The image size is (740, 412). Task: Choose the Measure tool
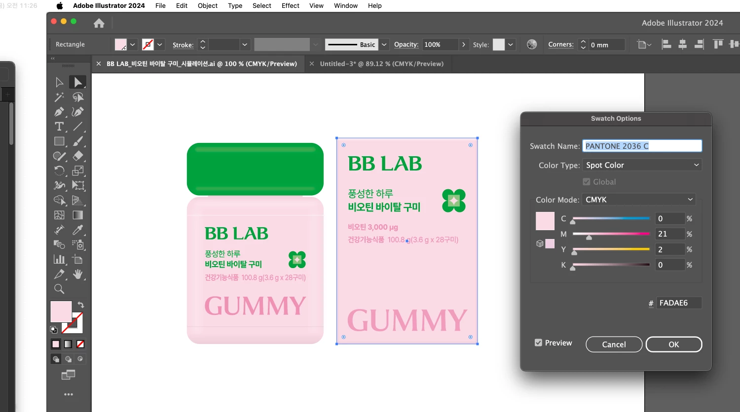[x=59, y=230]
